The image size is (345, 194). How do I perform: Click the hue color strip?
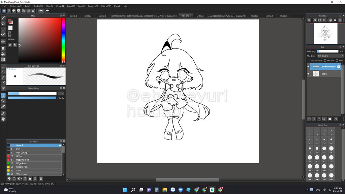click(x=63, y=40)
